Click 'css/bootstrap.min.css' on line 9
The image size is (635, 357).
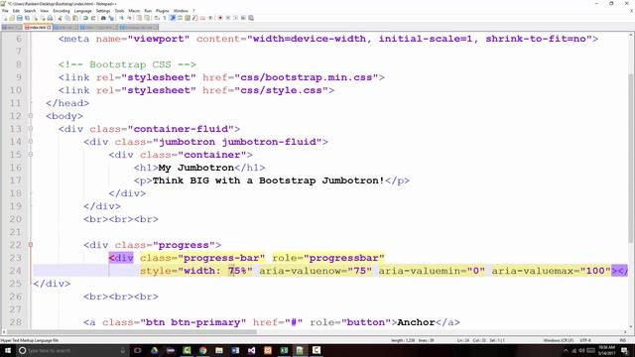click(307, 77)
